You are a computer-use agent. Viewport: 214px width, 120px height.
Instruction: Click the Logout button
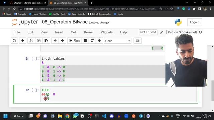pos(195,22)
